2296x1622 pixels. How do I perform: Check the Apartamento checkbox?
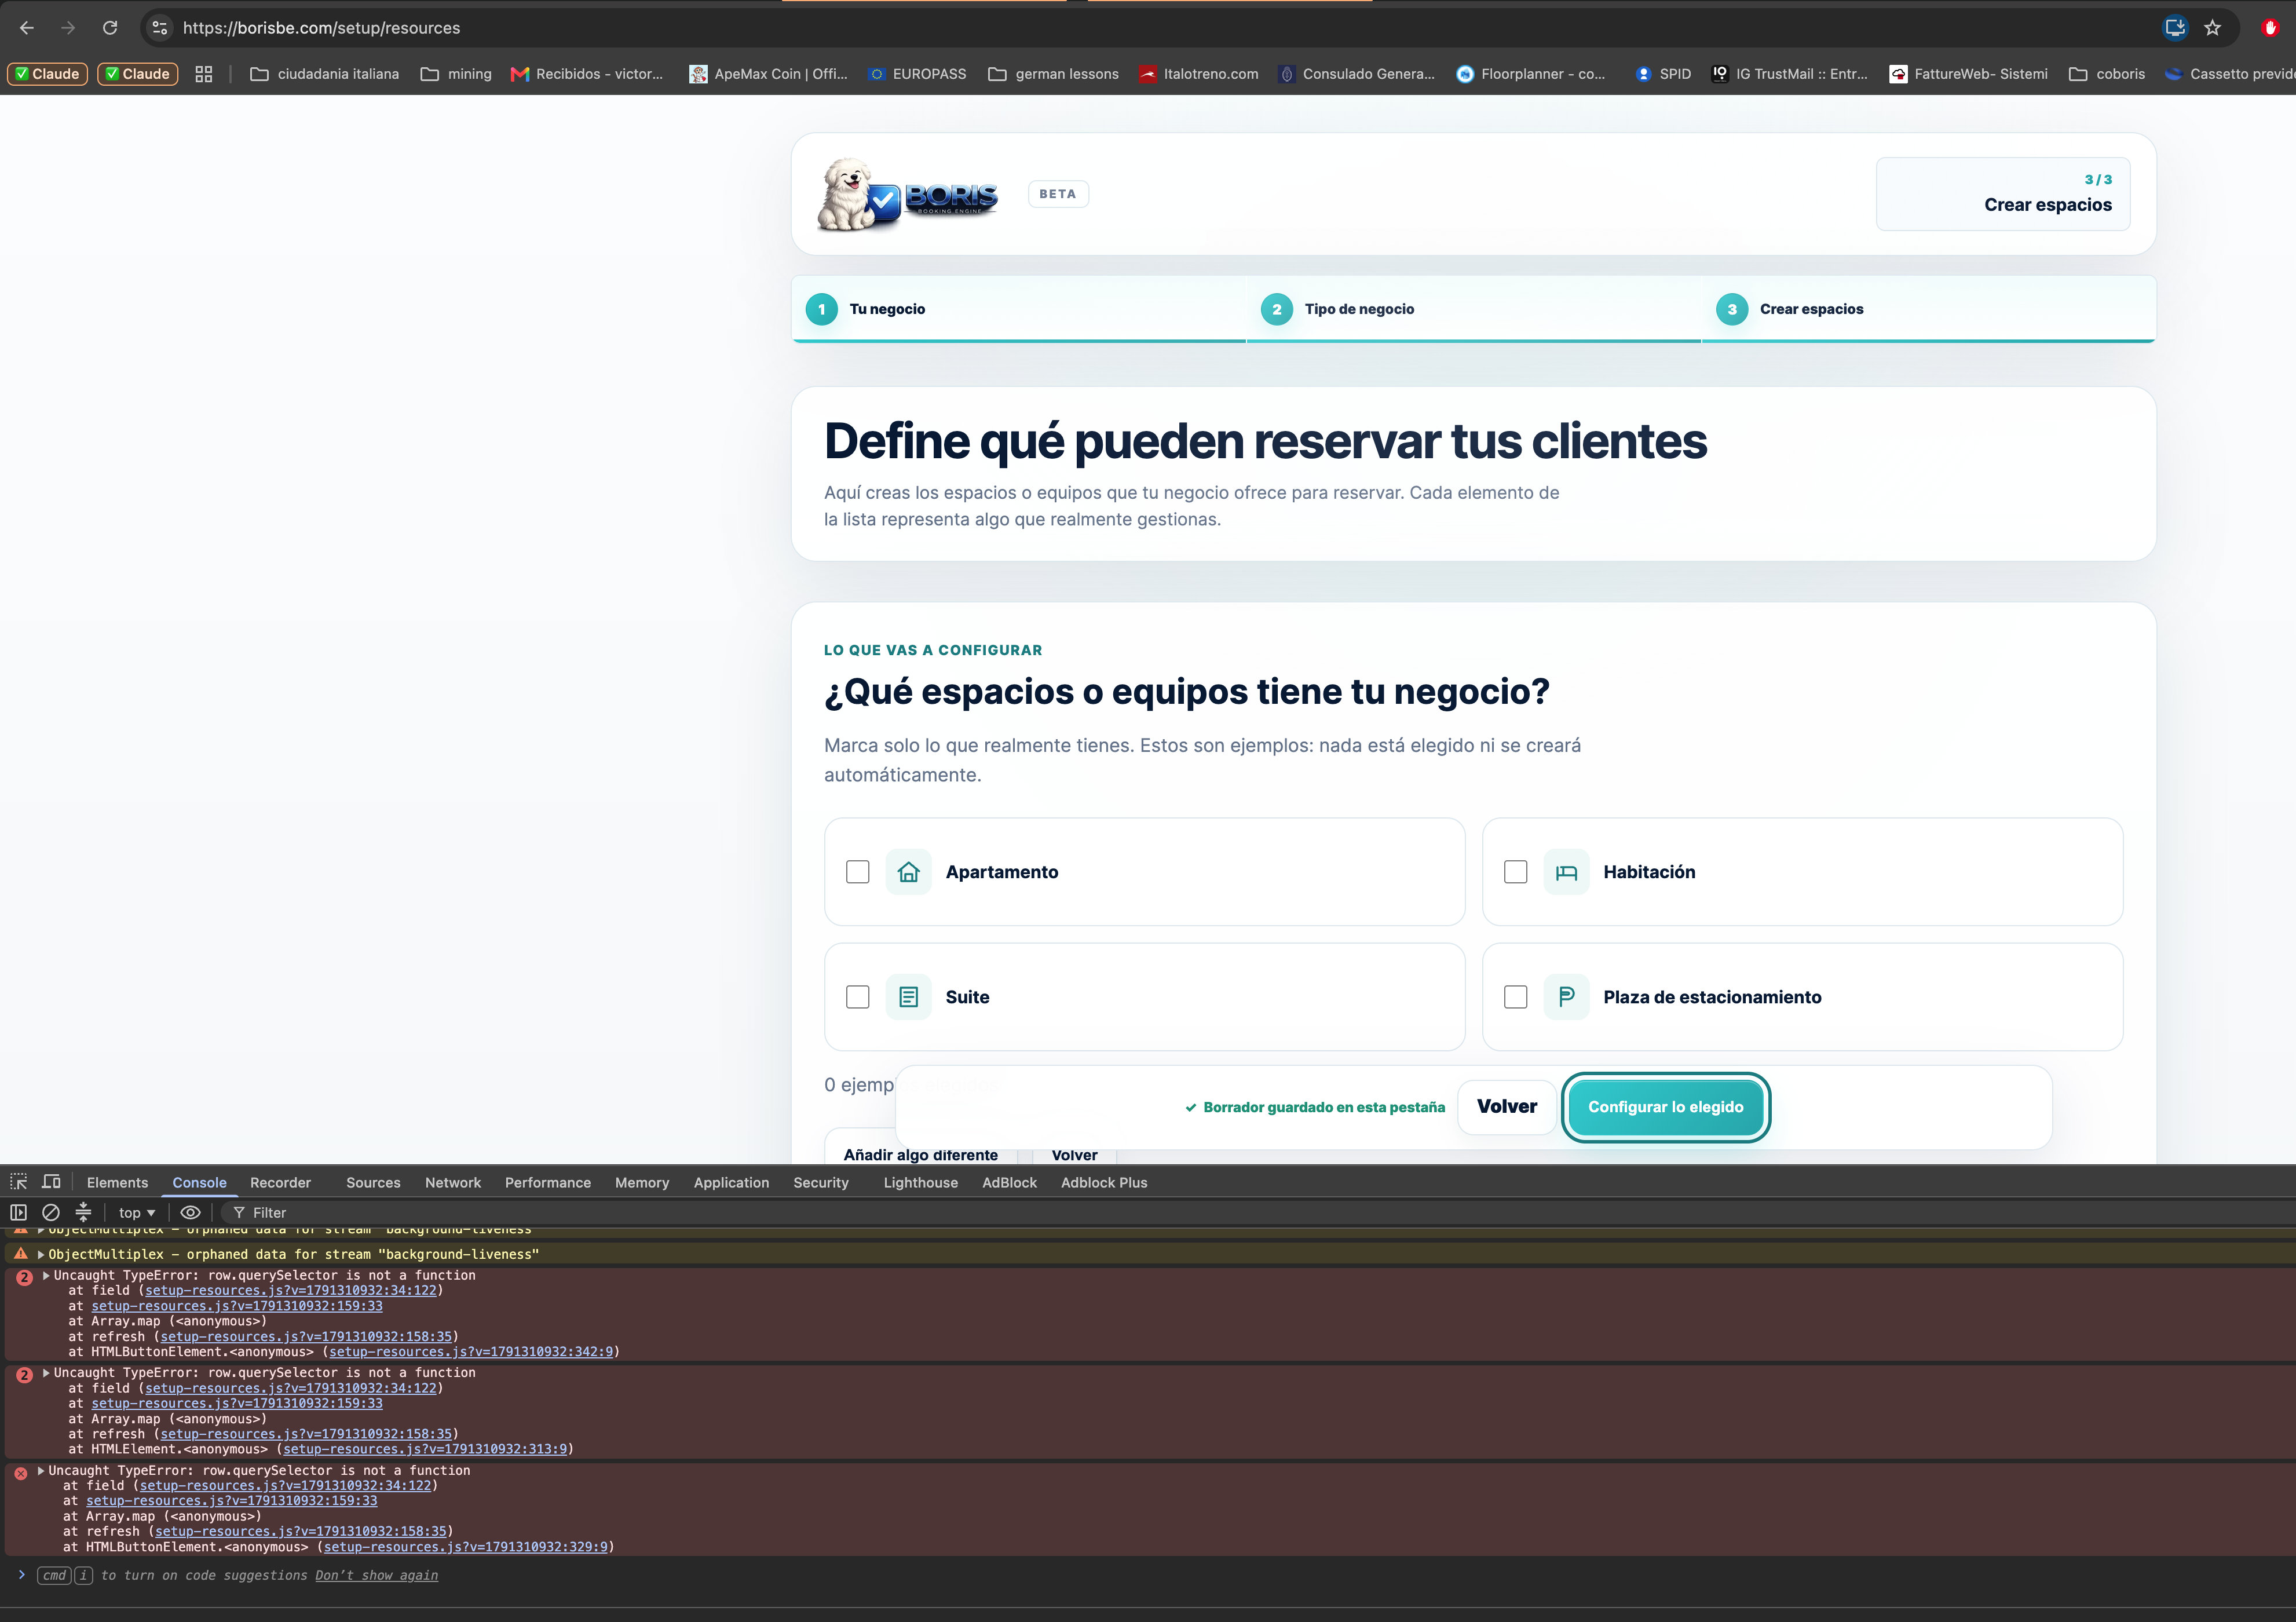tap(858, 872)
